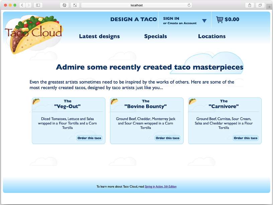Viewport: 273px width, 205px height.
Task: Click the Taco Cloud logo
Action: tap(33, 33)
